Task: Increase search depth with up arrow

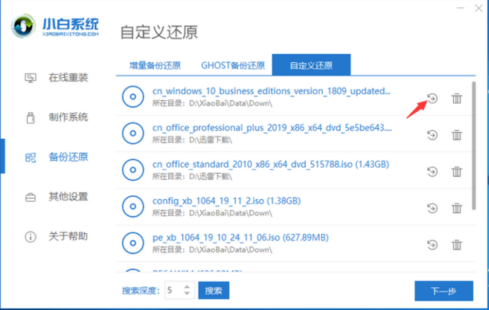Action: pyautogui.click(x=187, y=287)
